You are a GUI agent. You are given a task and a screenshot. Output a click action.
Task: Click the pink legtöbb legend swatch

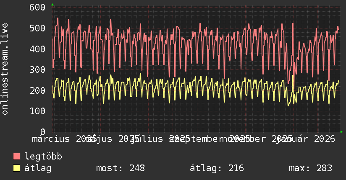(16, 156)
